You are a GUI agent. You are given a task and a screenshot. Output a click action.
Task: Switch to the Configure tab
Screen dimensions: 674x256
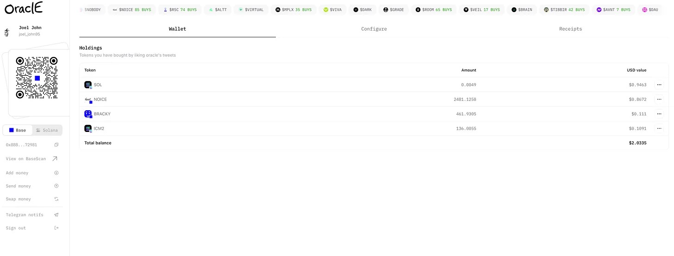[374, 29]
